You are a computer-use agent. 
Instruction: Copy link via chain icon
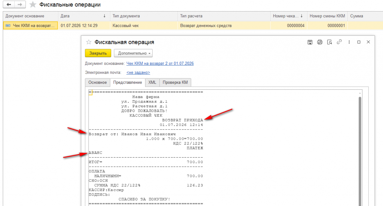coord(339,42)
